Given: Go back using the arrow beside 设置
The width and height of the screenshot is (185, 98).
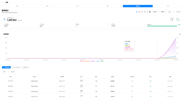Looking at the screenshot, I should pos(3,2).
